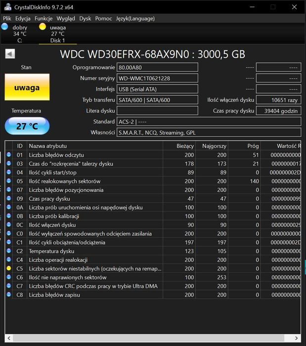Click the power-on hours value 39404 godzin

tap(278, 111)
